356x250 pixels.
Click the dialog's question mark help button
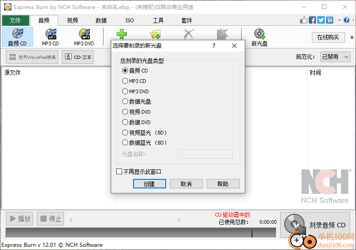(x=213, y=46)
